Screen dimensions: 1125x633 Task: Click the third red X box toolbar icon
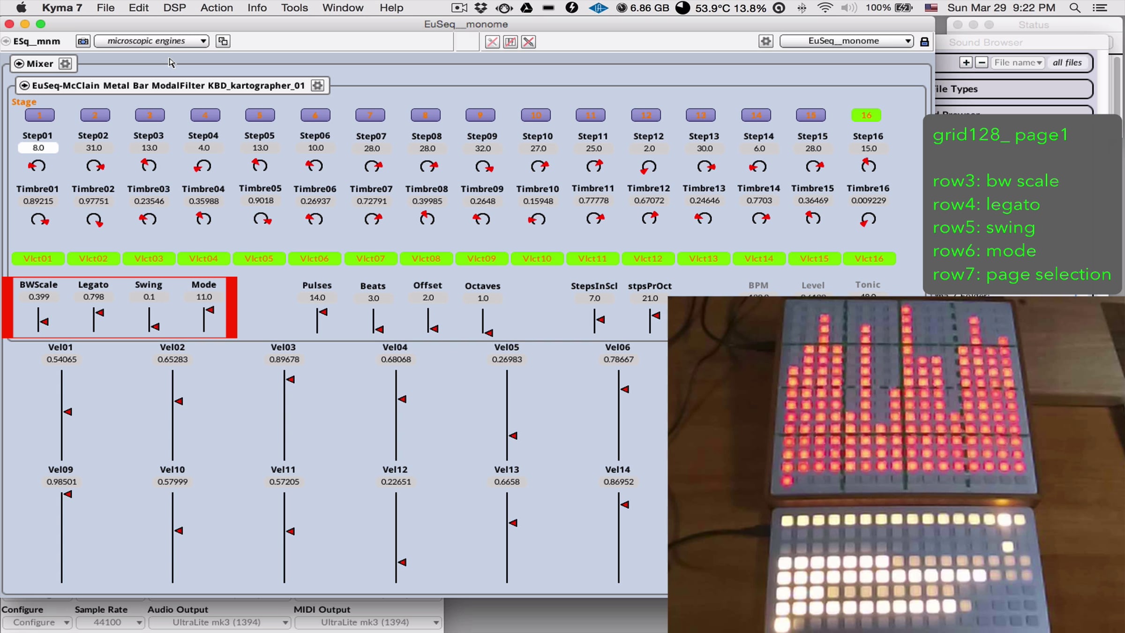point(528,42)
